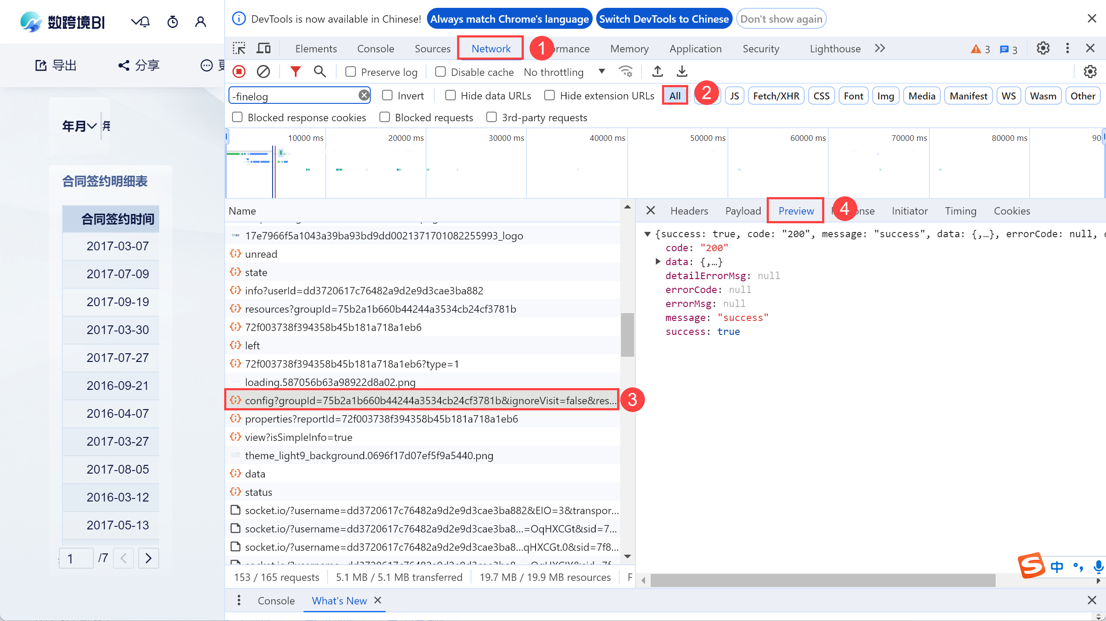
Task: Enable Preserve log checkbox
Action: pyautogui.click(x=351, y=72)
